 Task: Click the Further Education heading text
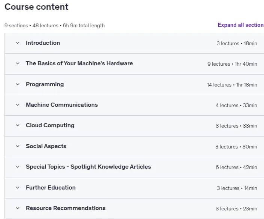tap(51, 188)
